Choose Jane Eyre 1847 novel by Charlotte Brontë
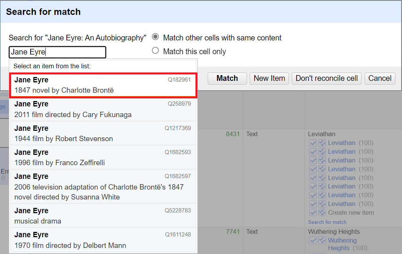The height and width of the screenshot is (254, 402). [103, 85]
